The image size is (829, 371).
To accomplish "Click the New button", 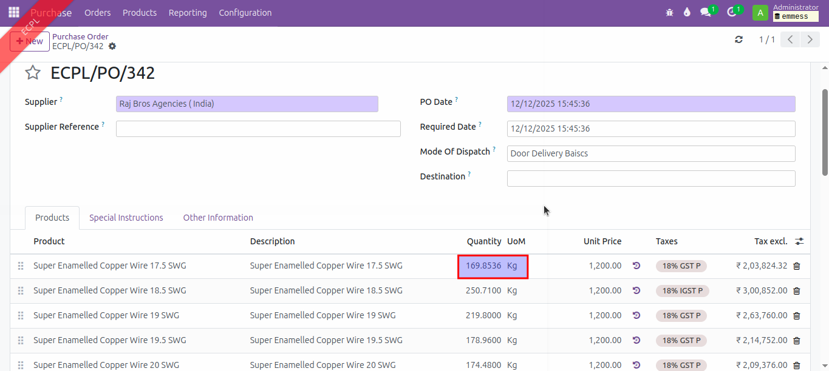I will tap(30, 41).
